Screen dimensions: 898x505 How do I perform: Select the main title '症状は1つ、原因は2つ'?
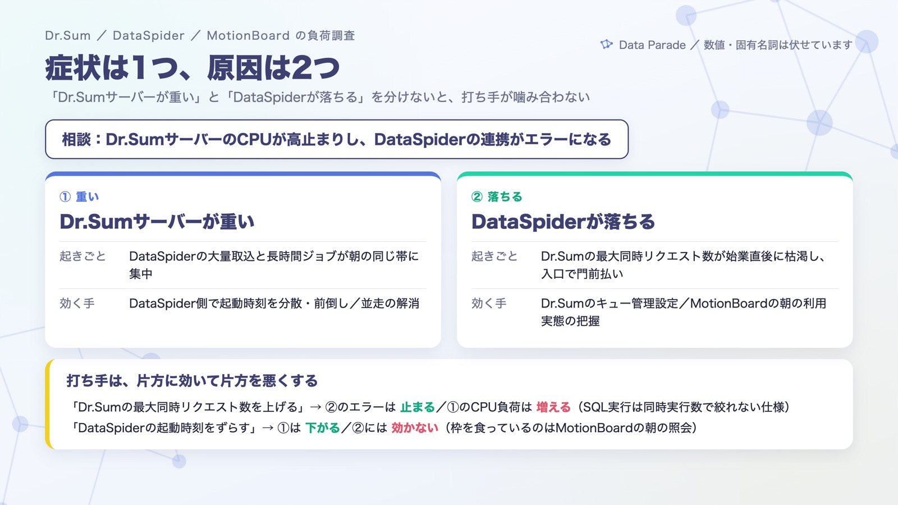193,67
